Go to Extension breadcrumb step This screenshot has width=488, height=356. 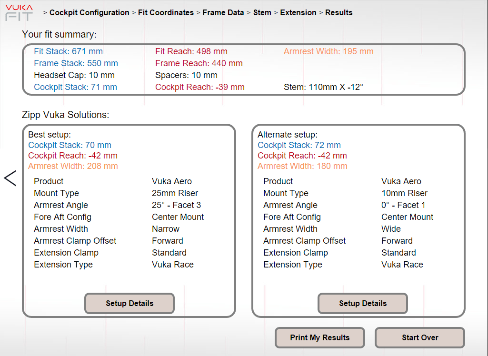[x=298, y=12]
